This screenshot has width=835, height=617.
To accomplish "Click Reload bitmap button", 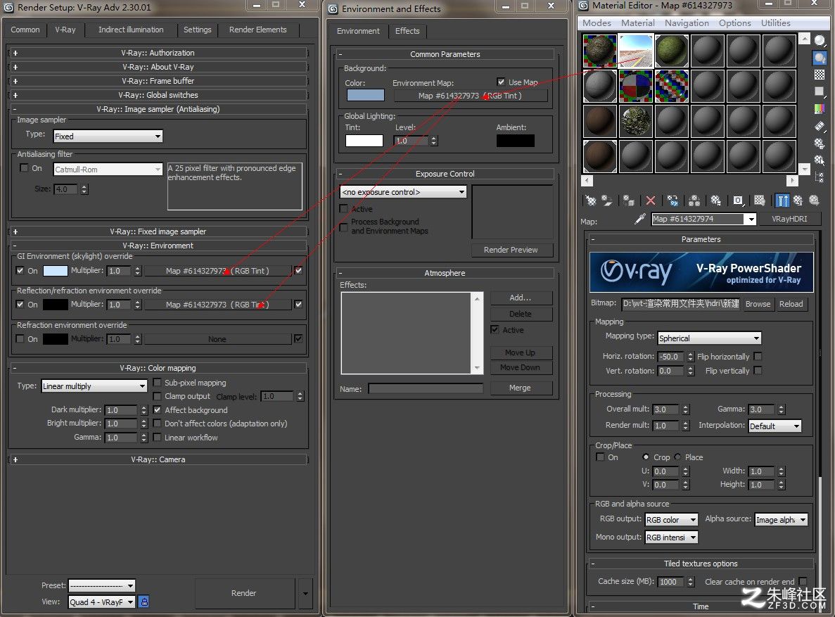I will coord(791,304).
